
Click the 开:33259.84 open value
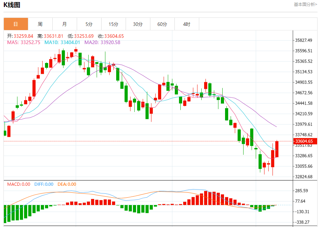20,36
